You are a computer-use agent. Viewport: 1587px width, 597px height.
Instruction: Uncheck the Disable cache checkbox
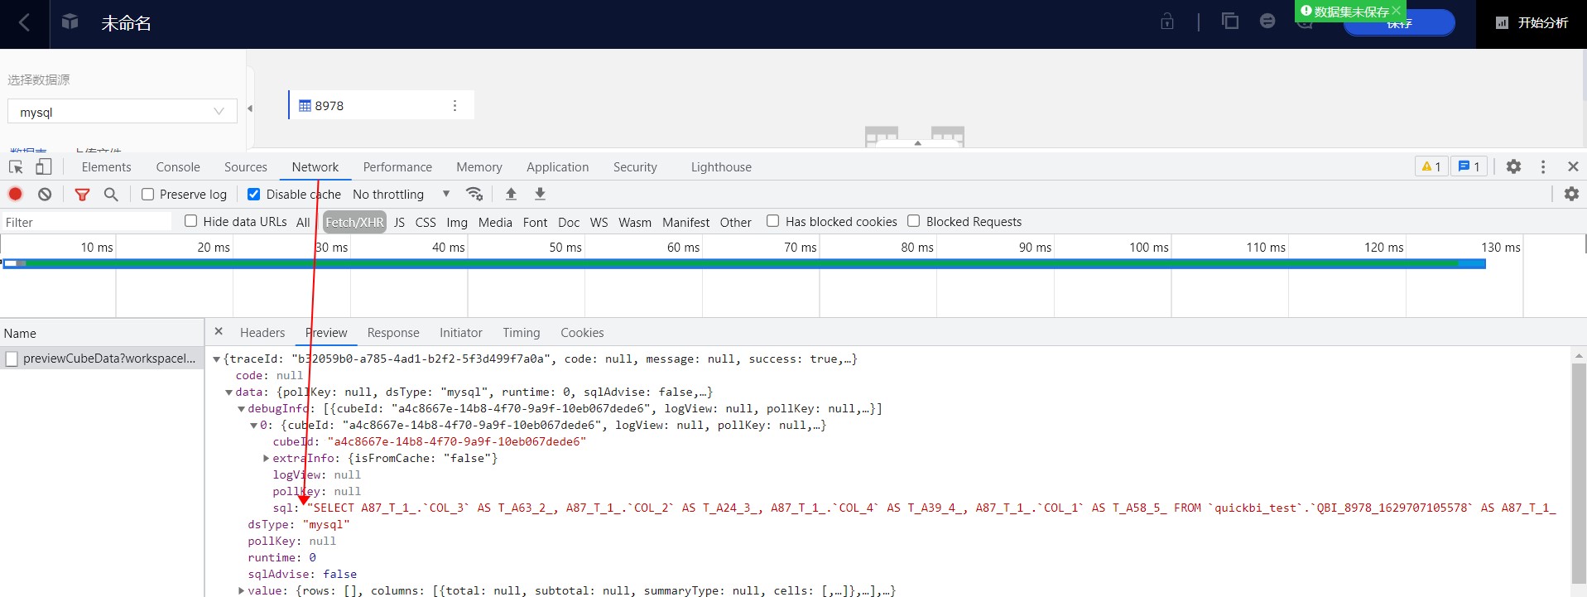coord(254,194)
